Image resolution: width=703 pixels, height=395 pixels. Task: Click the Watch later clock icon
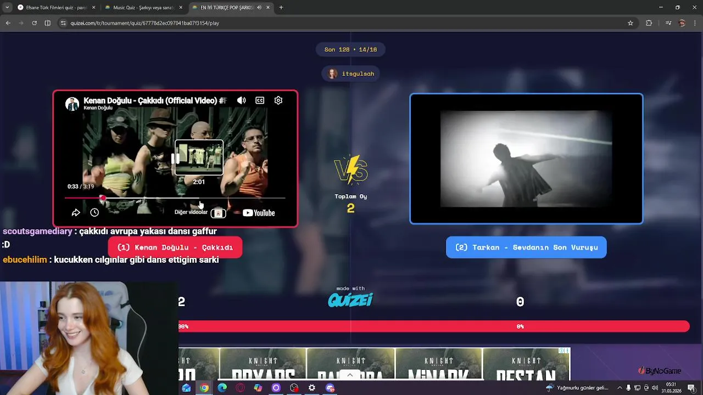(94, 213)
